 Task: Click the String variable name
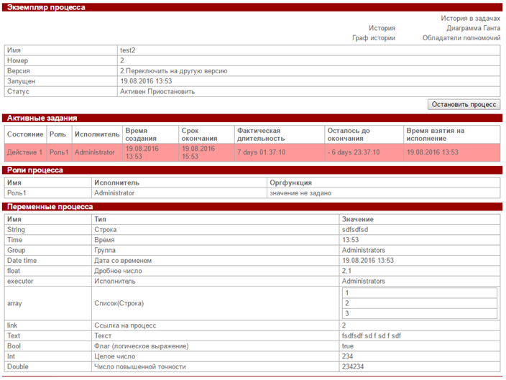16,230
